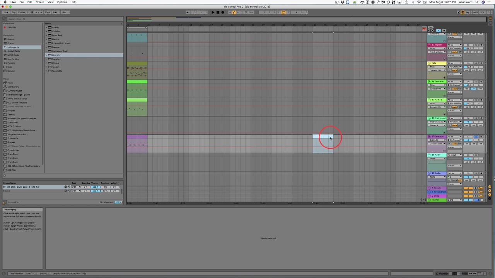Select the Drums category
The height and width of the screenshot is (278, 495).
[10, 43]
